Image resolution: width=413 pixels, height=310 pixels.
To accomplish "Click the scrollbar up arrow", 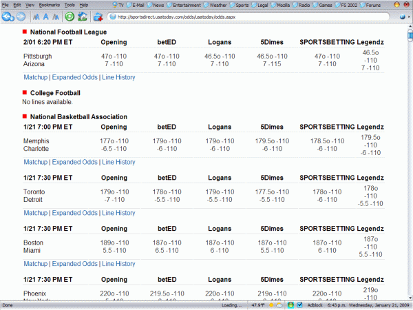I will (410, 27).
